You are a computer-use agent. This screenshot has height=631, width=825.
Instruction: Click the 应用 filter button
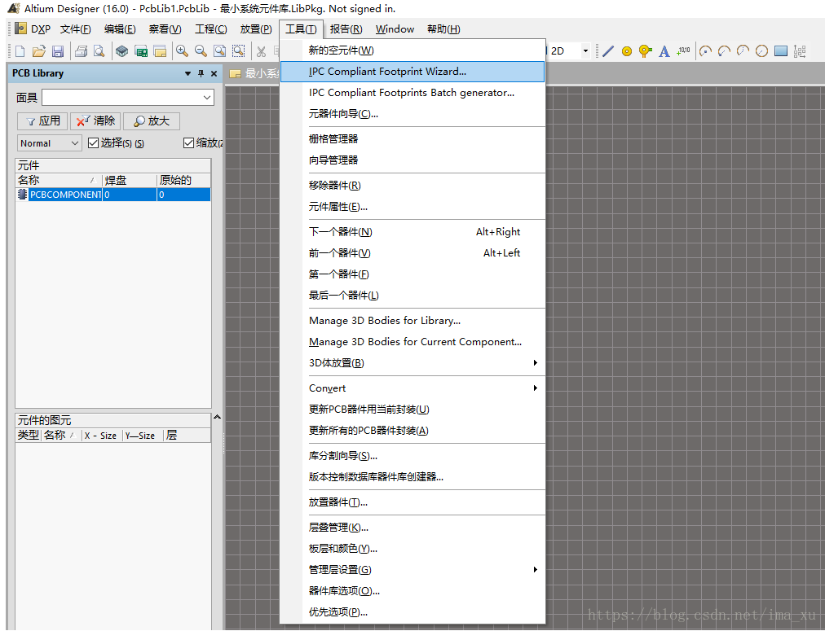(x=42, y=121)
